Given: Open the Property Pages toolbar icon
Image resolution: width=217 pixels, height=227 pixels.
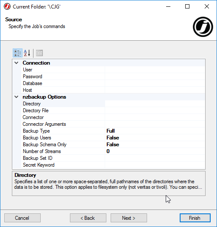Looking at the screenshot, I should tap(39, 53).
